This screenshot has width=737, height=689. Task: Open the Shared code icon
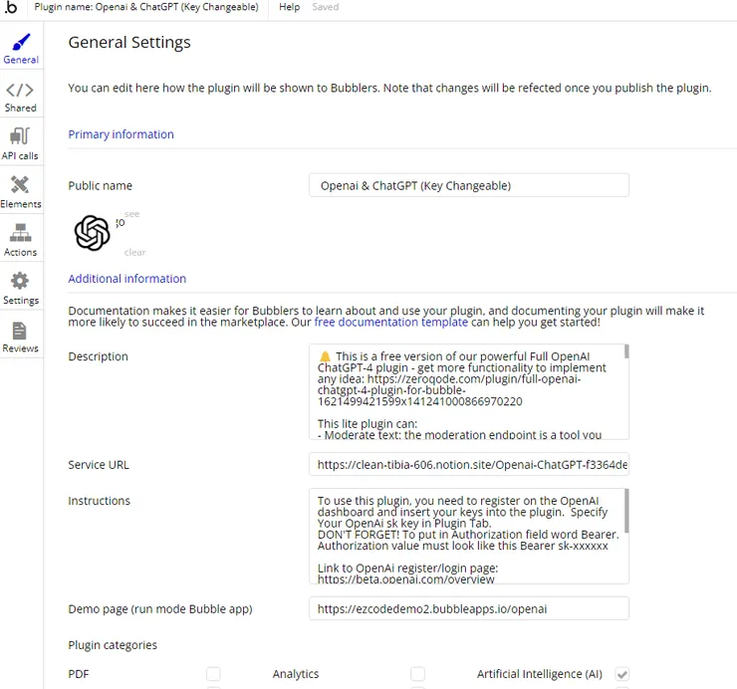[x=20, y=91]
